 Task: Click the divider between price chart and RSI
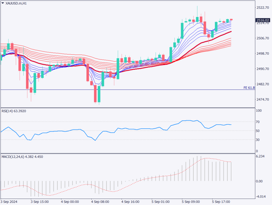coord(127,108)
